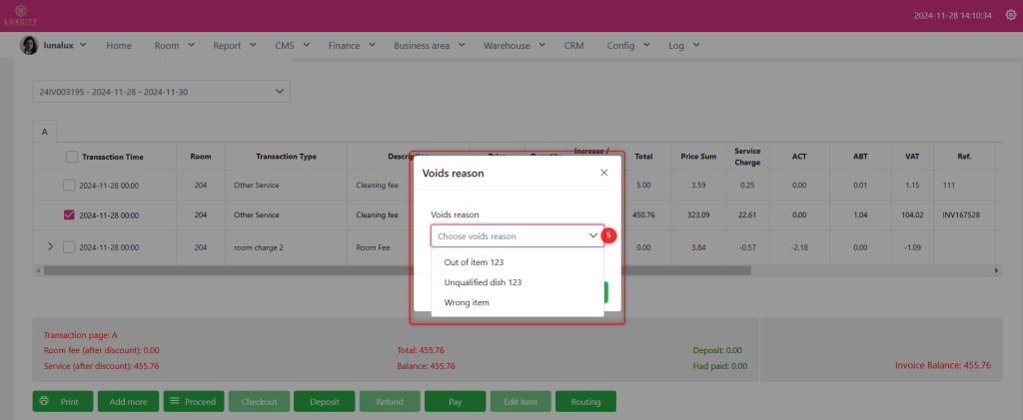Close the Voids reason dialog
Image resolution: width=1023 pixels, height=420 pixels.
(603, 173)
